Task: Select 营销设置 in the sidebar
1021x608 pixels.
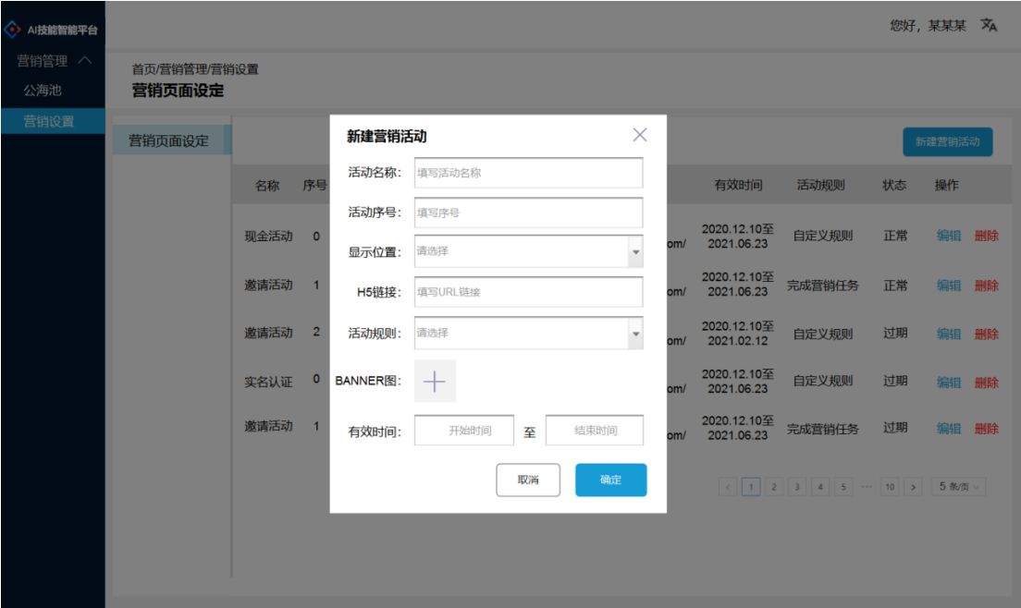Action: pos(51,120)
